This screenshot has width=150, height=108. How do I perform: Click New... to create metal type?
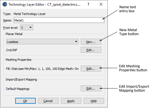tap(91, 42)
